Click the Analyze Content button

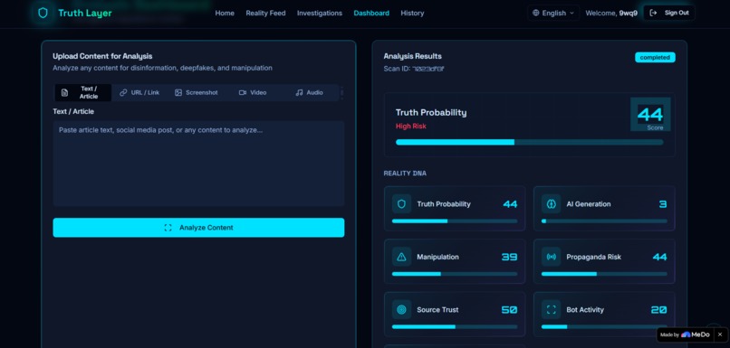(x=198, y=228)
